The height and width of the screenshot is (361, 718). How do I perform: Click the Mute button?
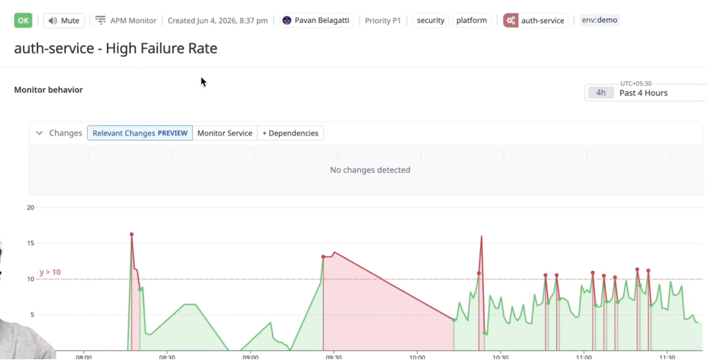(64, 20)
